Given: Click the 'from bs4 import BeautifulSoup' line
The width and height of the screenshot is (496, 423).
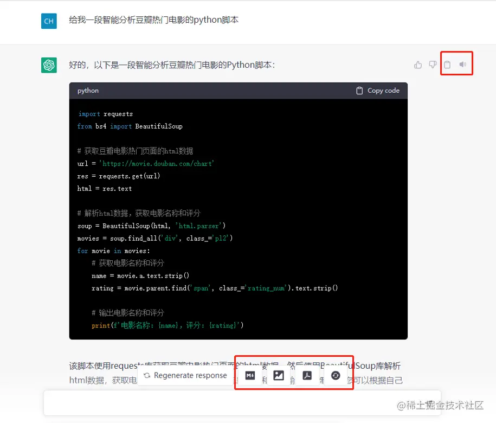Looking at the screenshot, I should tap(130, 126).
